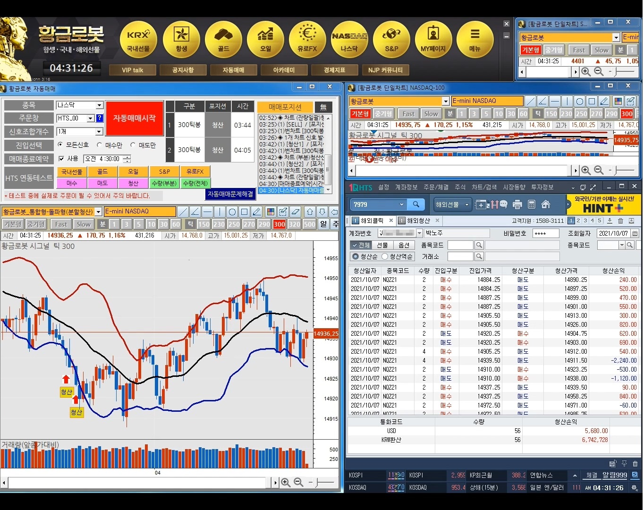643x510 pixels.
Task: Click the red 자동매매시작 button
Action: coord(135,118)
